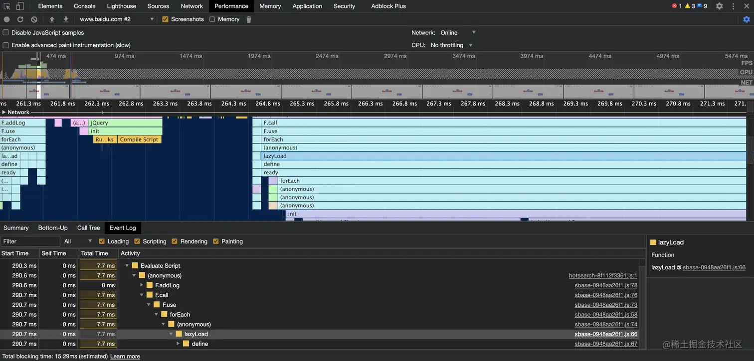Image resolution: width=754 pixels, height=361 pixels.
Task: Open the blue capture settings gear
Action: (747, 19)
